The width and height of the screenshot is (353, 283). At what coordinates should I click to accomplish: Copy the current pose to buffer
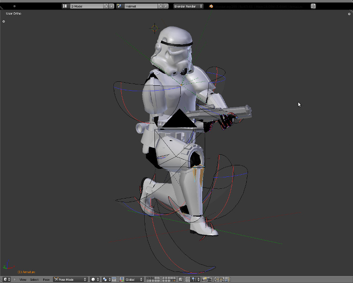tap(217, 279)
